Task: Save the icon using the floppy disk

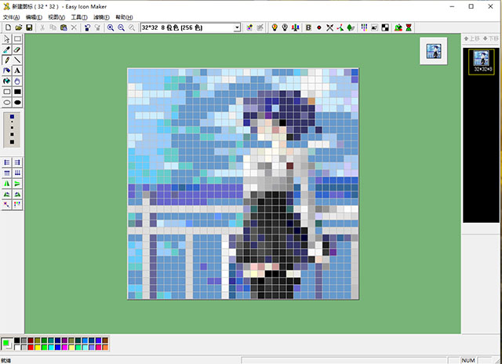Action: [x=29, y=27]
